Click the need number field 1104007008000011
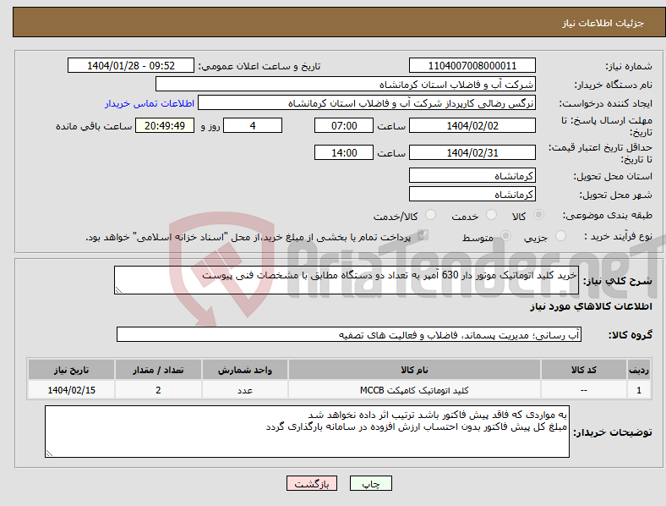Image resolution: width=666 pixels, height=506 pixels. pyautogui.click(x=472, y=65)
